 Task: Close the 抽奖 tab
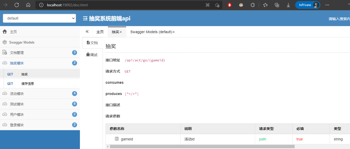(121, 32)
